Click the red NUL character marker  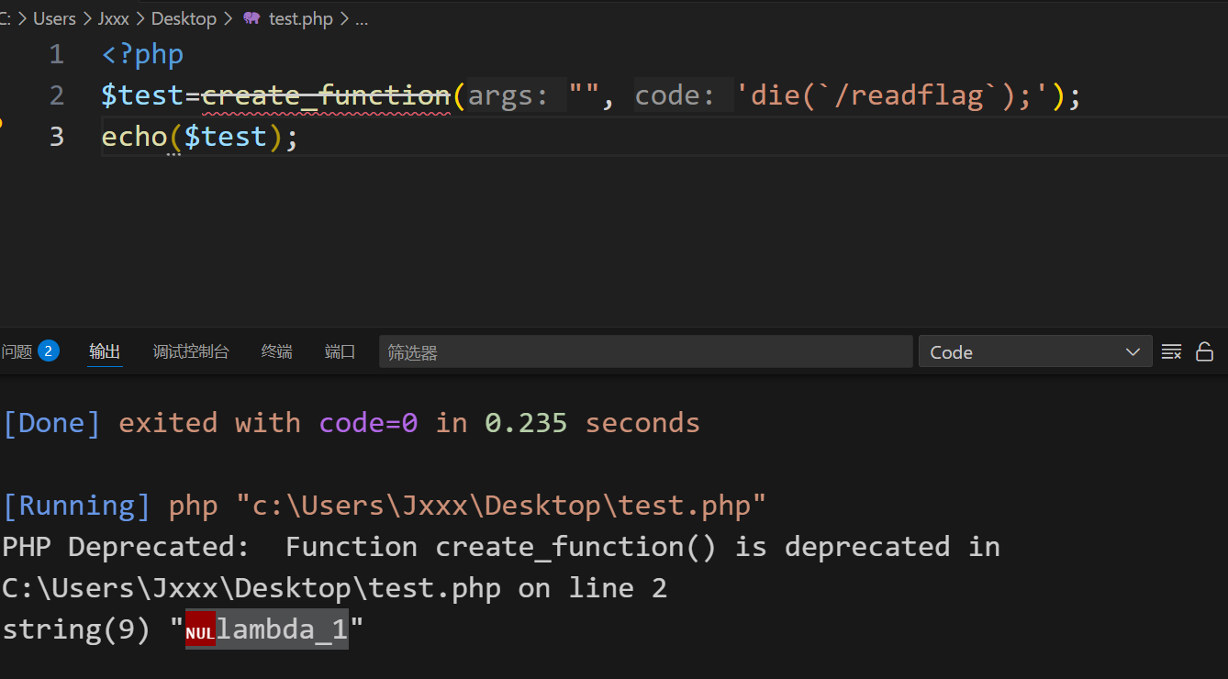pos(200,630)
